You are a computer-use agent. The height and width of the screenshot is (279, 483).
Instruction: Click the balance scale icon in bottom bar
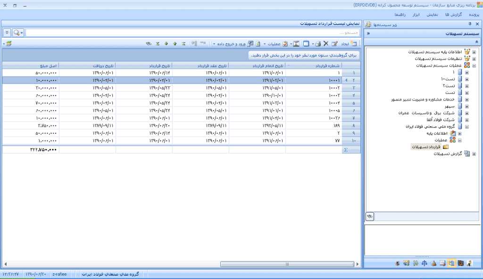[424, 263]
